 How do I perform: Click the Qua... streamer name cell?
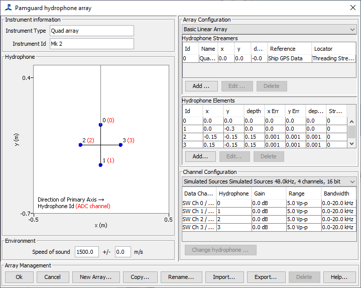pos(208,58)
